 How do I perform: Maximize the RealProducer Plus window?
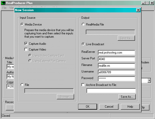[x=147, y=3]
